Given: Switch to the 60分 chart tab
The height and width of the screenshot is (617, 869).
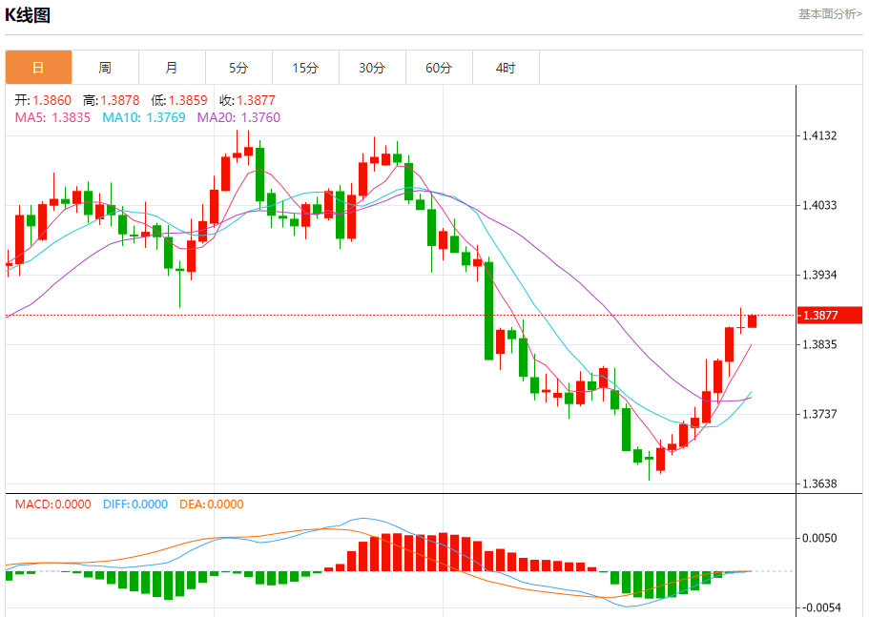Looking at the screenshot, I should pos(439,68).
